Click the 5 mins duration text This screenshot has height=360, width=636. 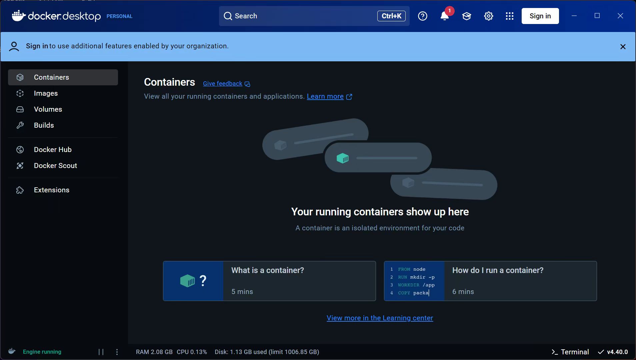coord(242,292)
